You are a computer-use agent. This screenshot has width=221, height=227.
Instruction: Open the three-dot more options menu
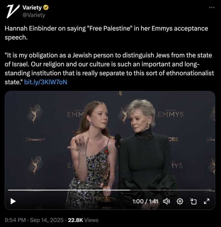pyautogui.click(x=212, y=7)
